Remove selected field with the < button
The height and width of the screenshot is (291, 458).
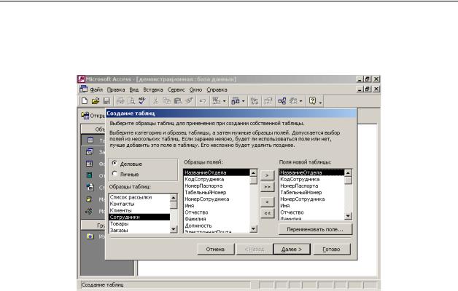(267, 202)
